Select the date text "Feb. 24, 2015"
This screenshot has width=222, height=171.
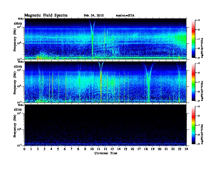pyautogui.click(x=94, y=16)
